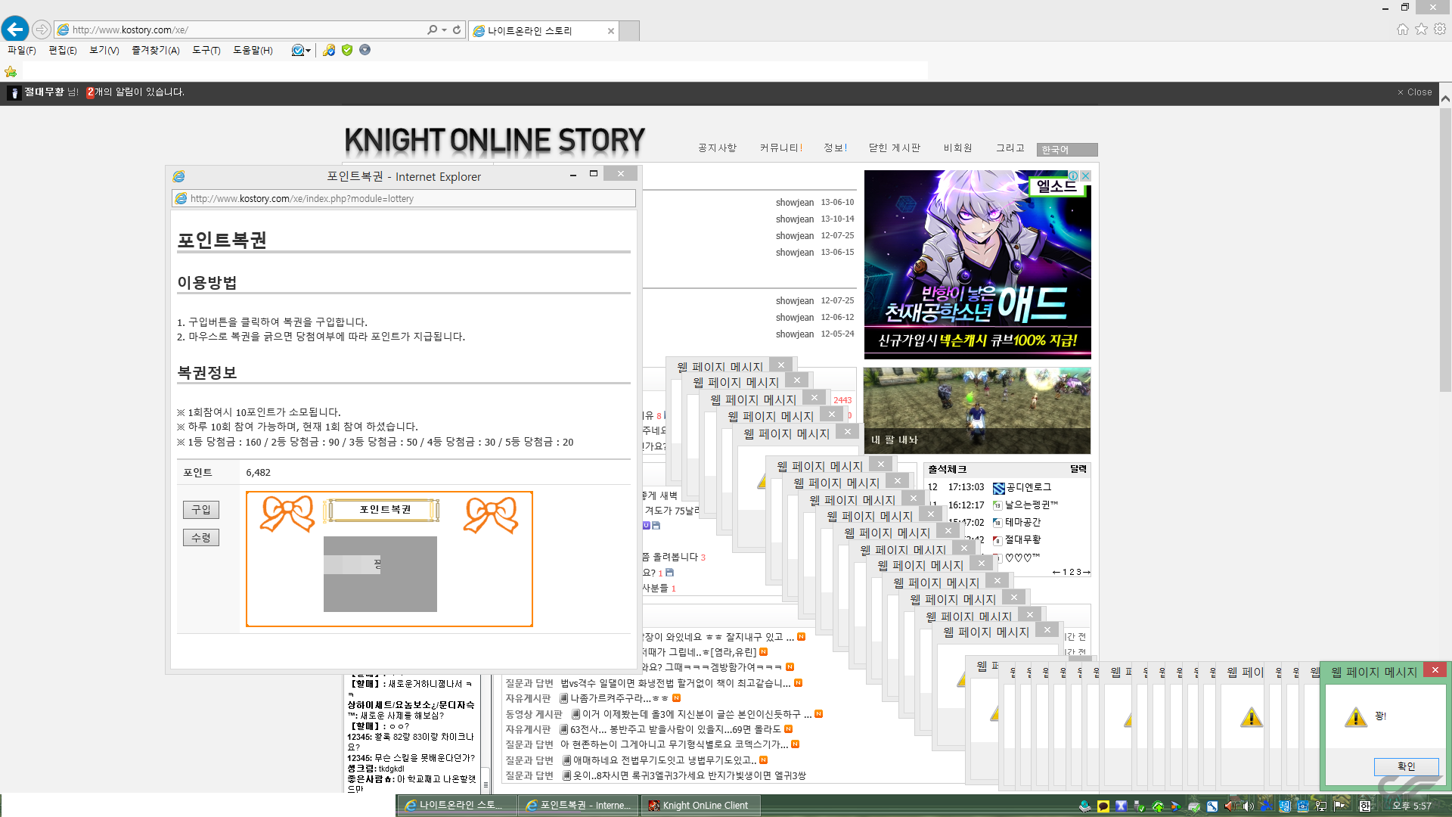1452x817 pixels.
Task: Open the 정보 site menu
Action: pos(836,148)
